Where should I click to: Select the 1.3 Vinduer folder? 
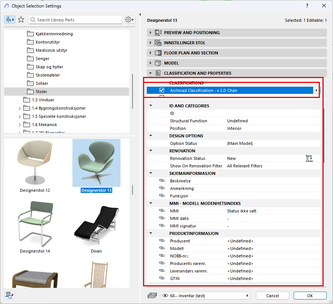43,100
